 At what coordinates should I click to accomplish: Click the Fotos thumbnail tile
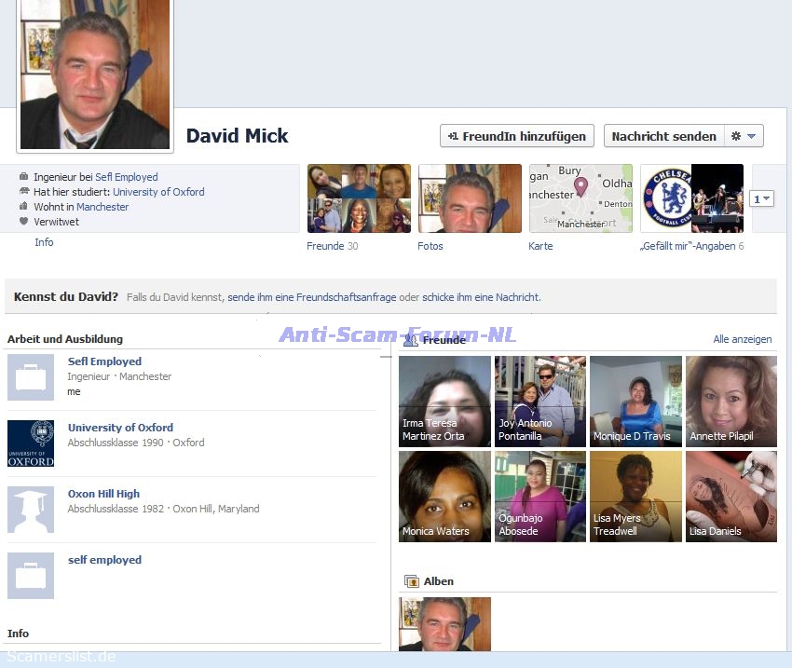click(470, 198)
